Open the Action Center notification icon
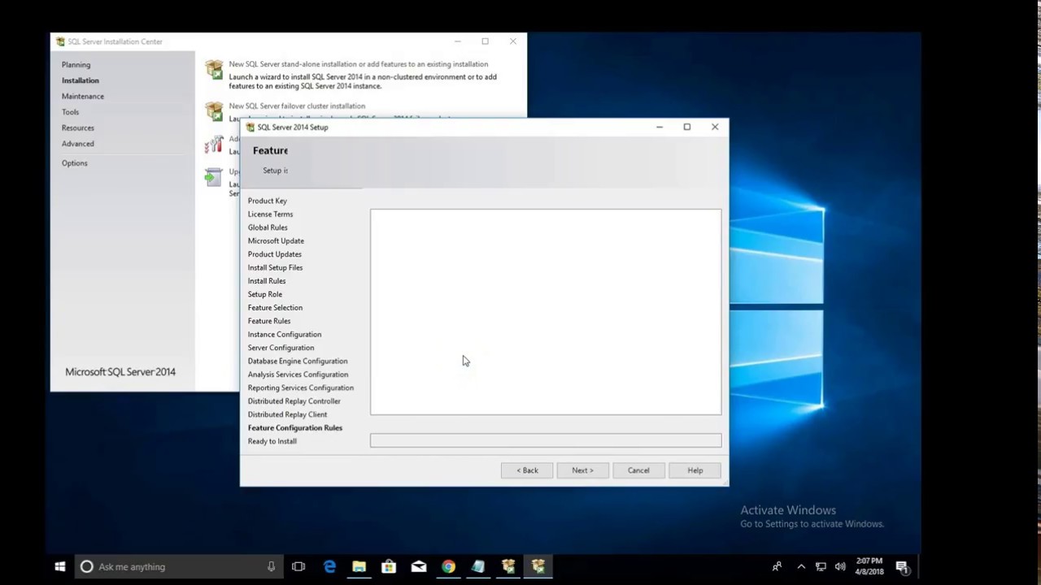Viewport: 1041px width, 585px height. (902, 567)
